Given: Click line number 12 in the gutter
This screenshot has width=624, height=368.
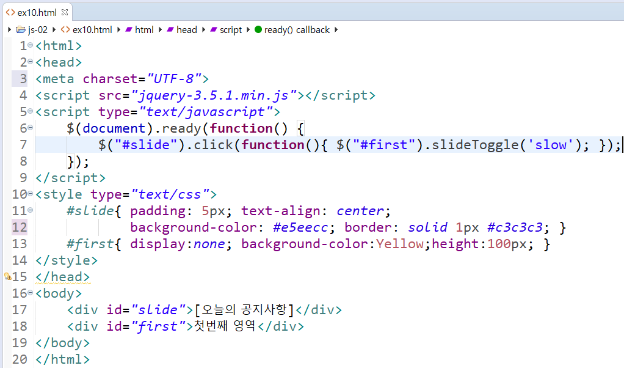Looking at the screenshot, I should (x=20, y=227).
